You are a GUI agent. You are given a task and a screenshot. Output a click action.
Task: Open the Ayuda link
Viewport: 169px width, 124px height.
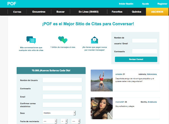(x=146, y=4)
